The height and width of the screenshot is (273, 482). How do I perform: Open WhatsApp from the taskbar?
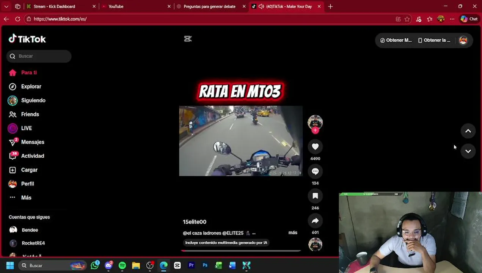coord(95,265)
